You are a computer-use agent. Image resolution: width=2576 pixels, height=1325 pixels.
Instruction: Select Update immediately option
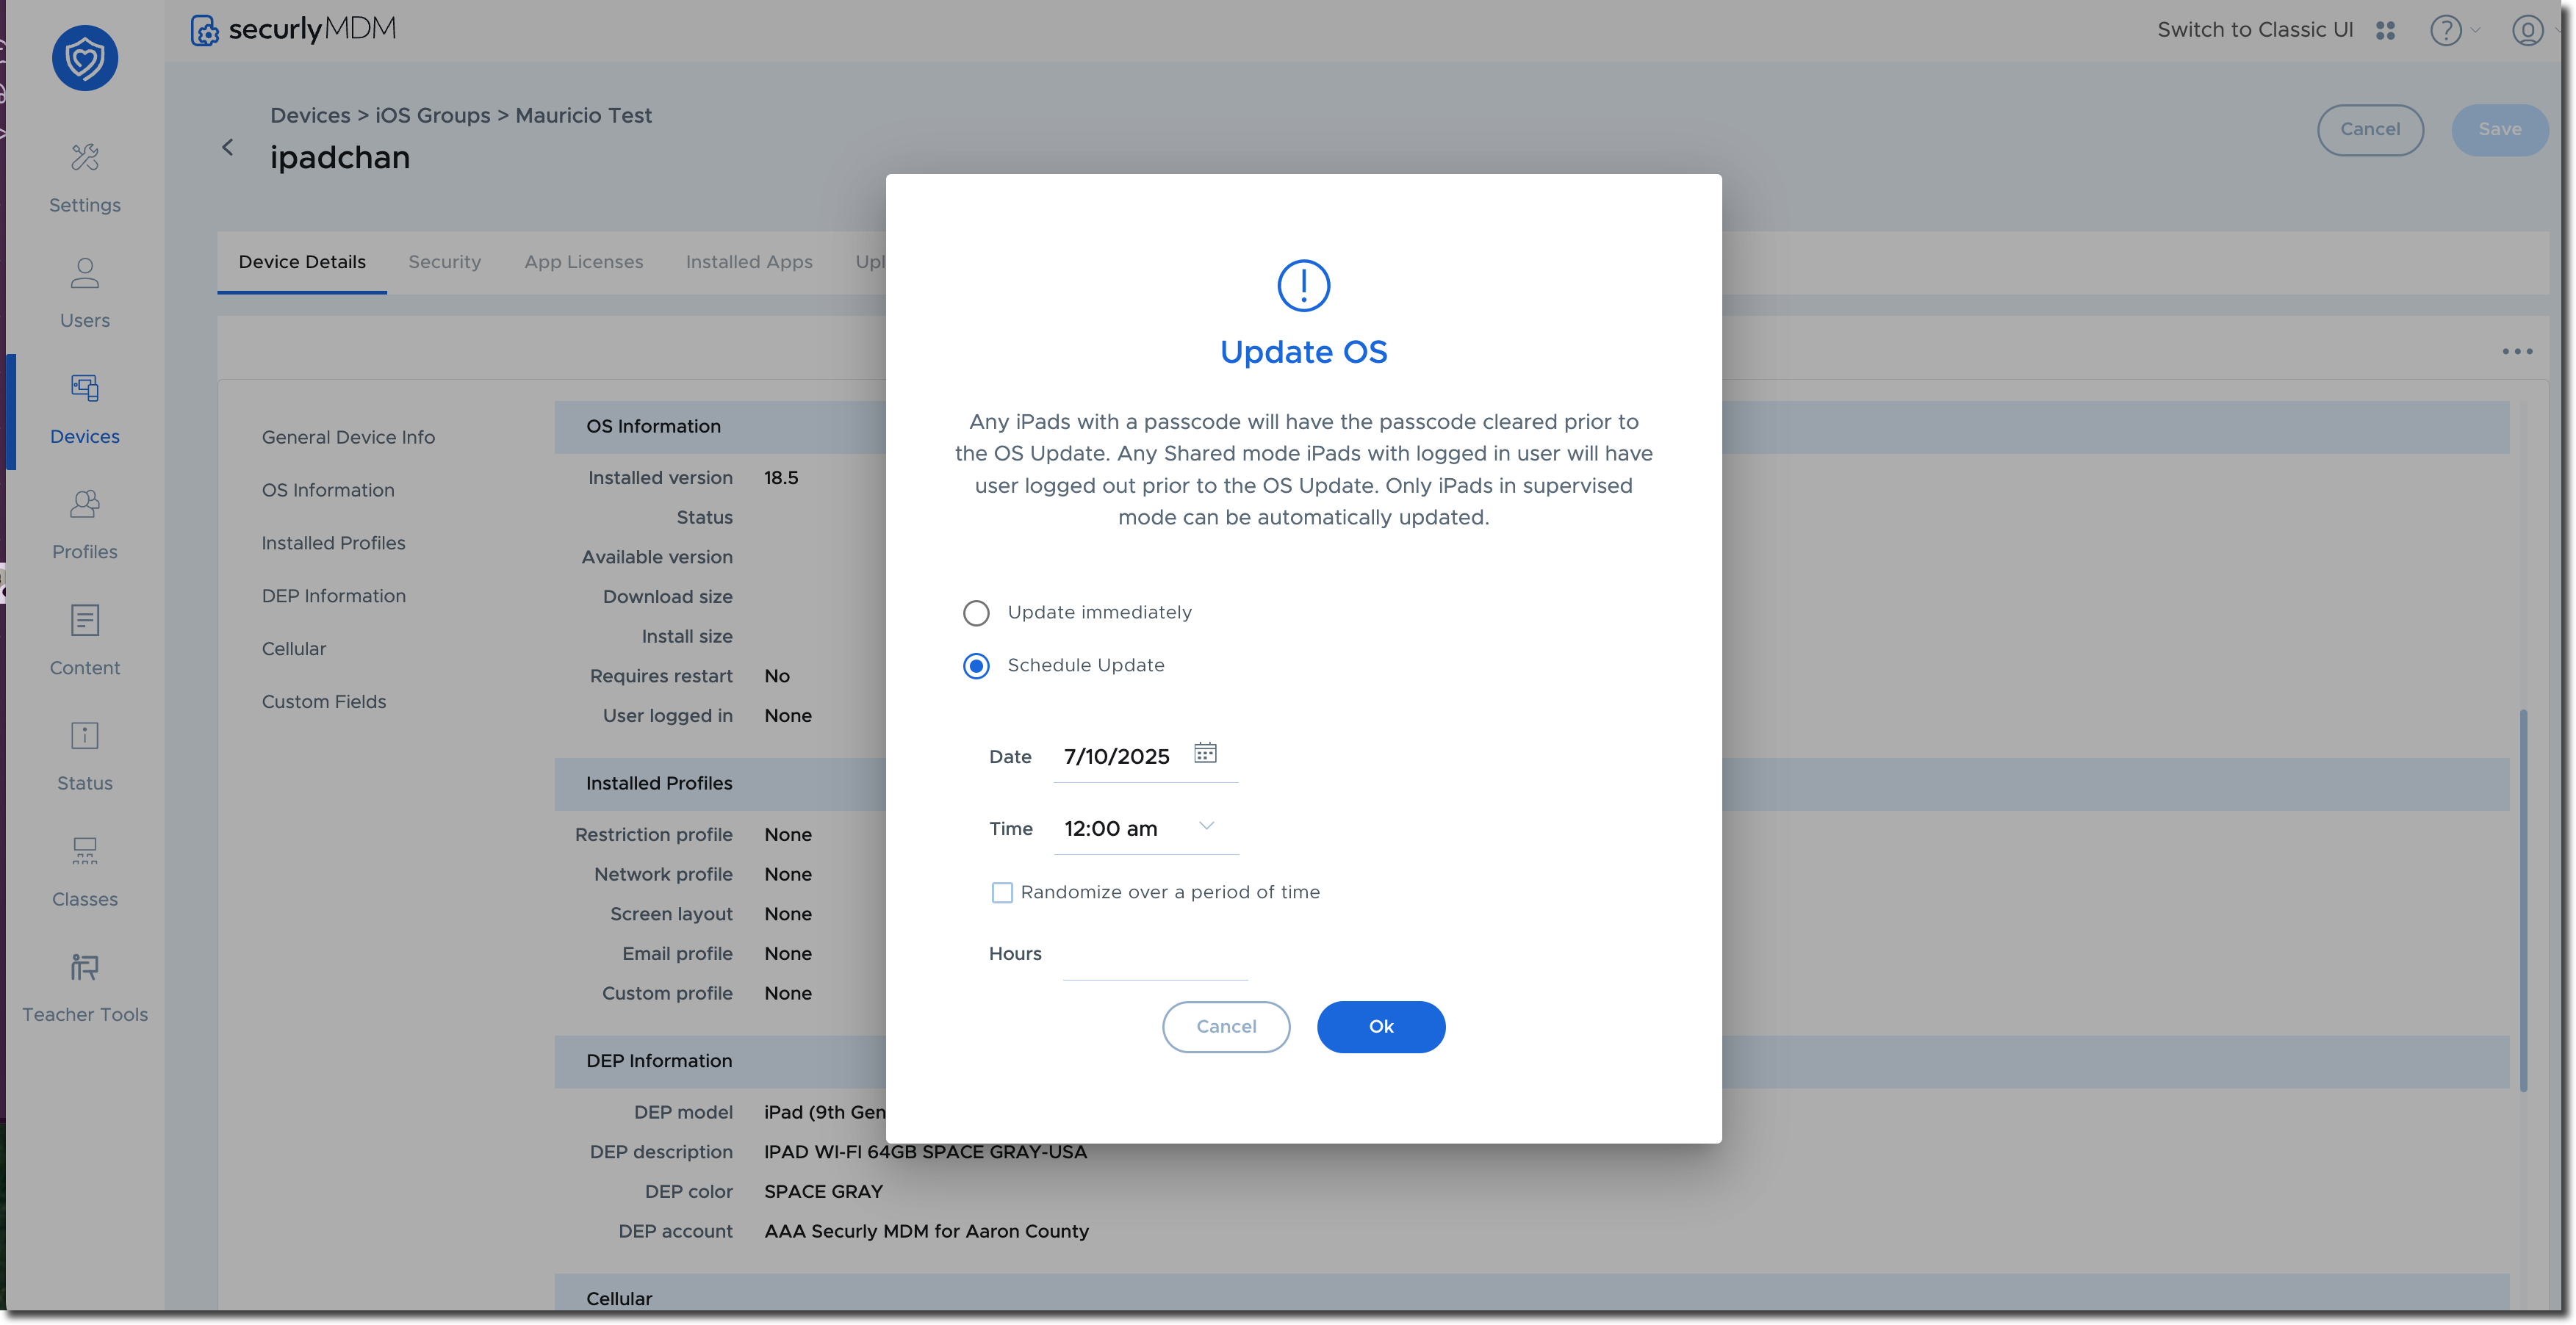click(x=976, y=613)
